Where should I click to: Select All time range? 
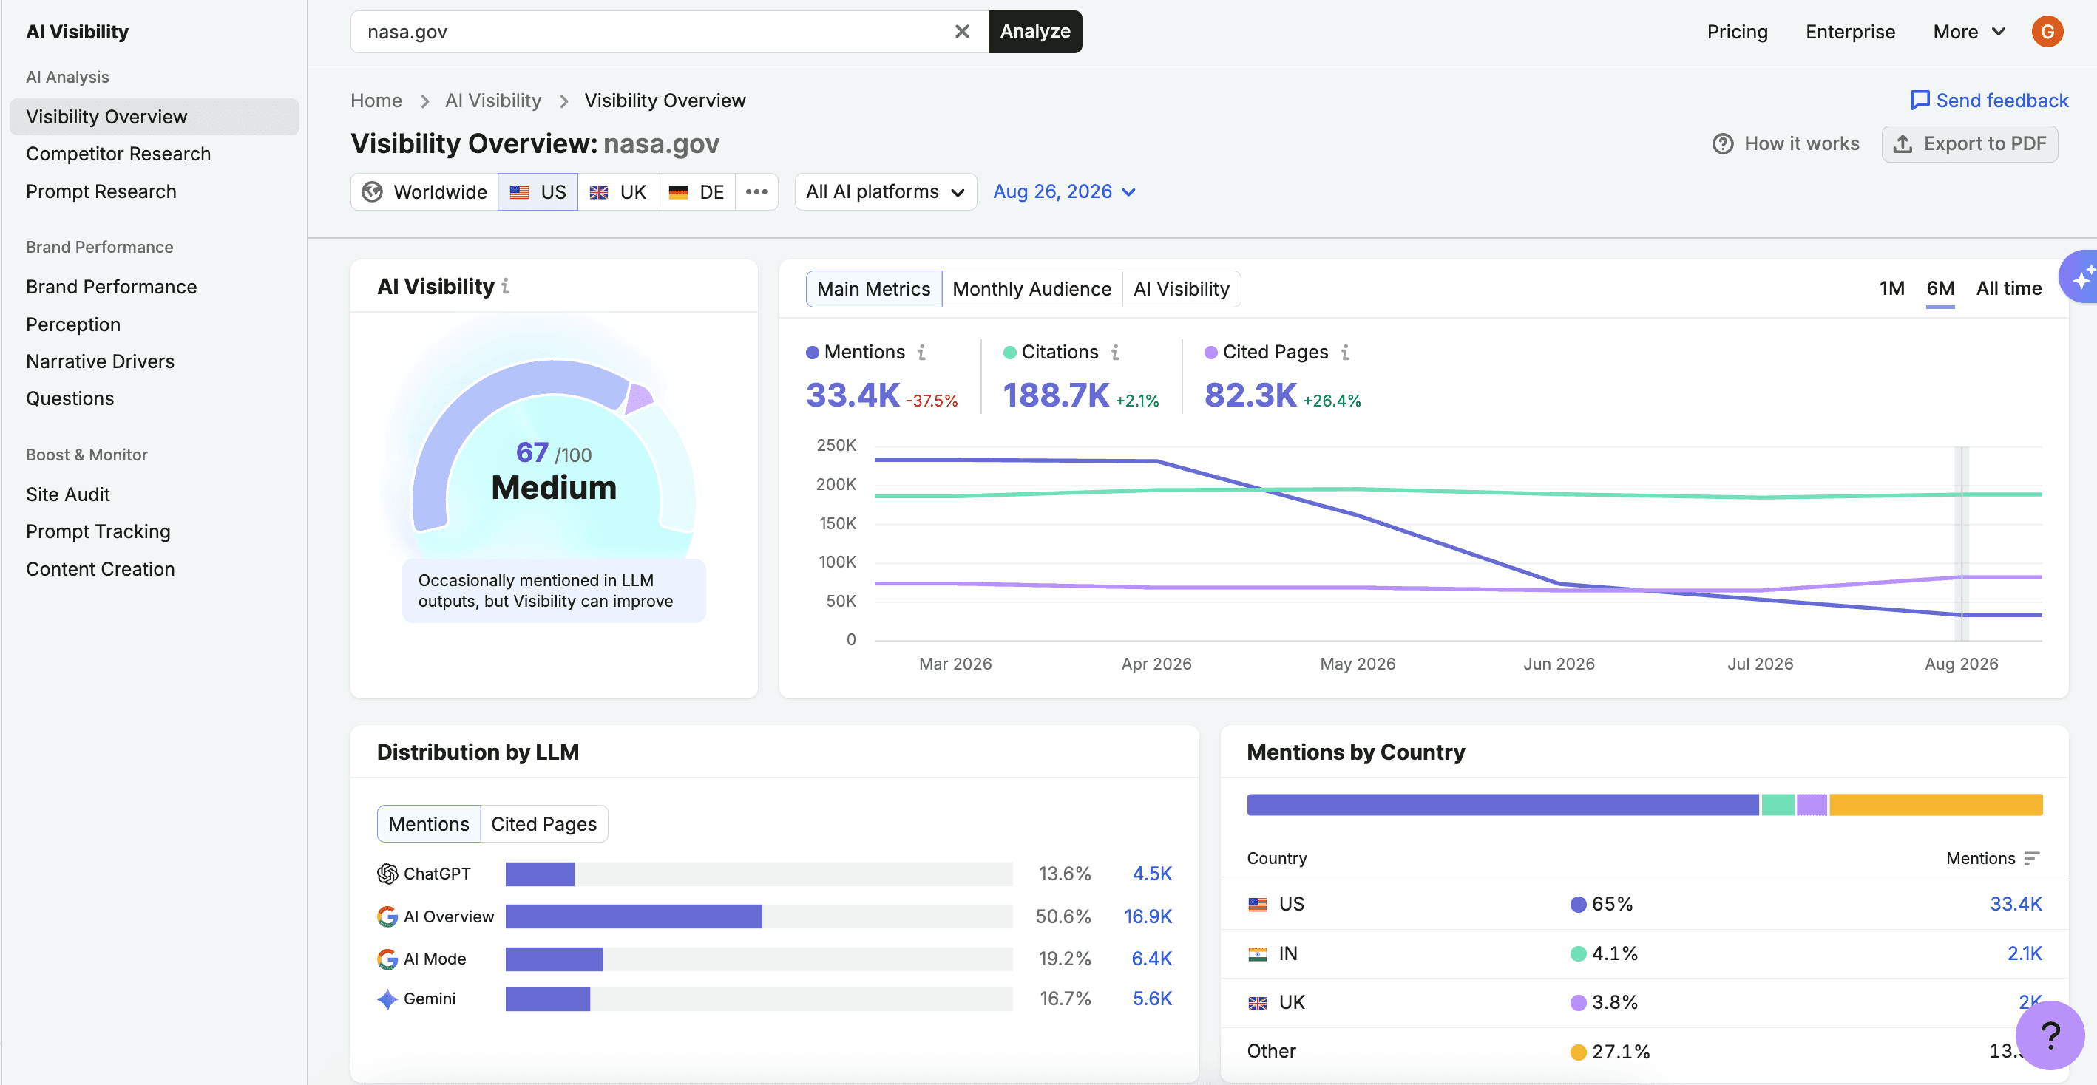2008,289
